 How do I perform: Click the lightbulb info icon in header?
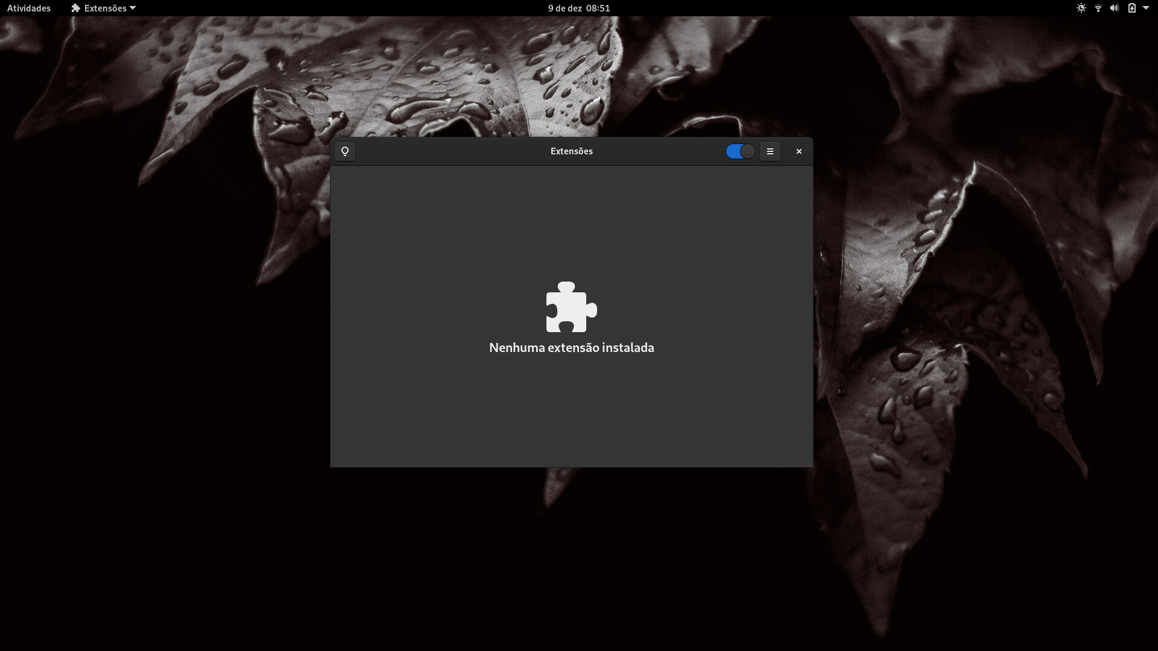(x=345, y=151)
